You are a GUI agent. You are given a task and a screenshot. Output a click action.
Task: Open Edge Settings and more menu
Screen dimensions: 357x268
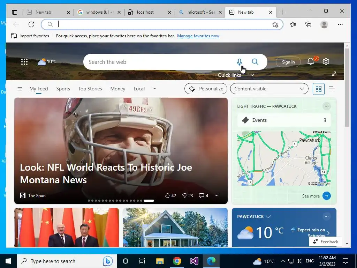[340, 24]
